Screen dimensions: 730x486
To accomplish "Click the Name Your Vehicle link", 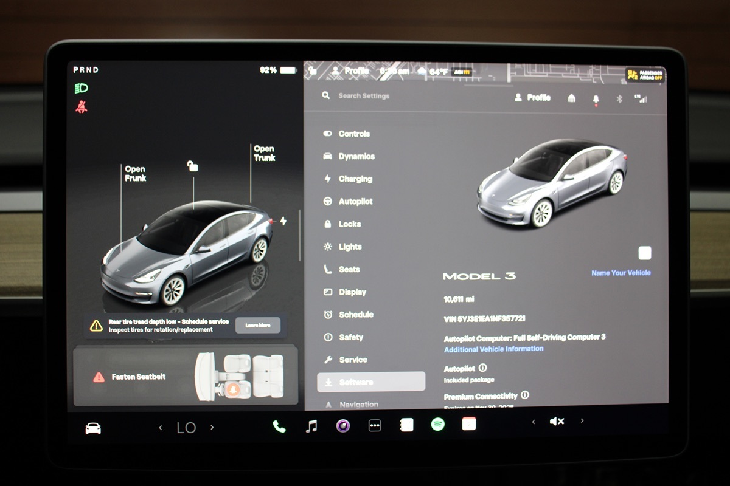I will click(x=620, y=273).
